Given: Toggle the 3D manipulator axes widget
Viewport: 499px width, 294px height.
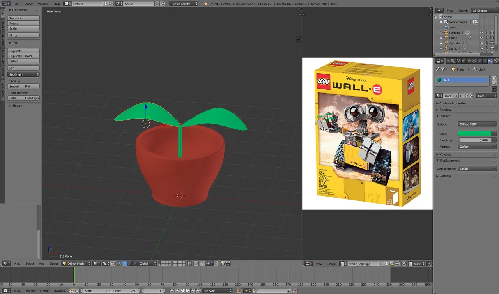Looking at the screenshot, I should [x=119, y=264].
